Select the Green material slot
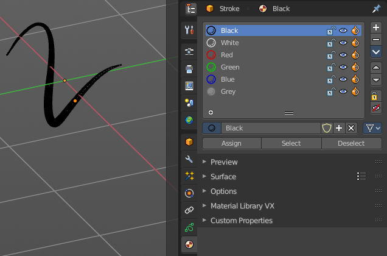This screenshot has height=256, width=387. click(x=284, y=67)
